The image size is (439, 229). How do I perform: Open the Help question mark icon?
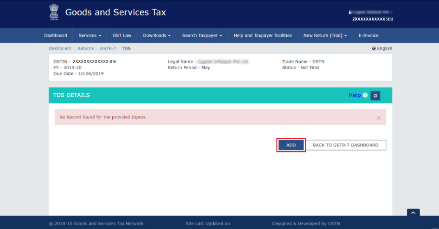pos(365,95)
